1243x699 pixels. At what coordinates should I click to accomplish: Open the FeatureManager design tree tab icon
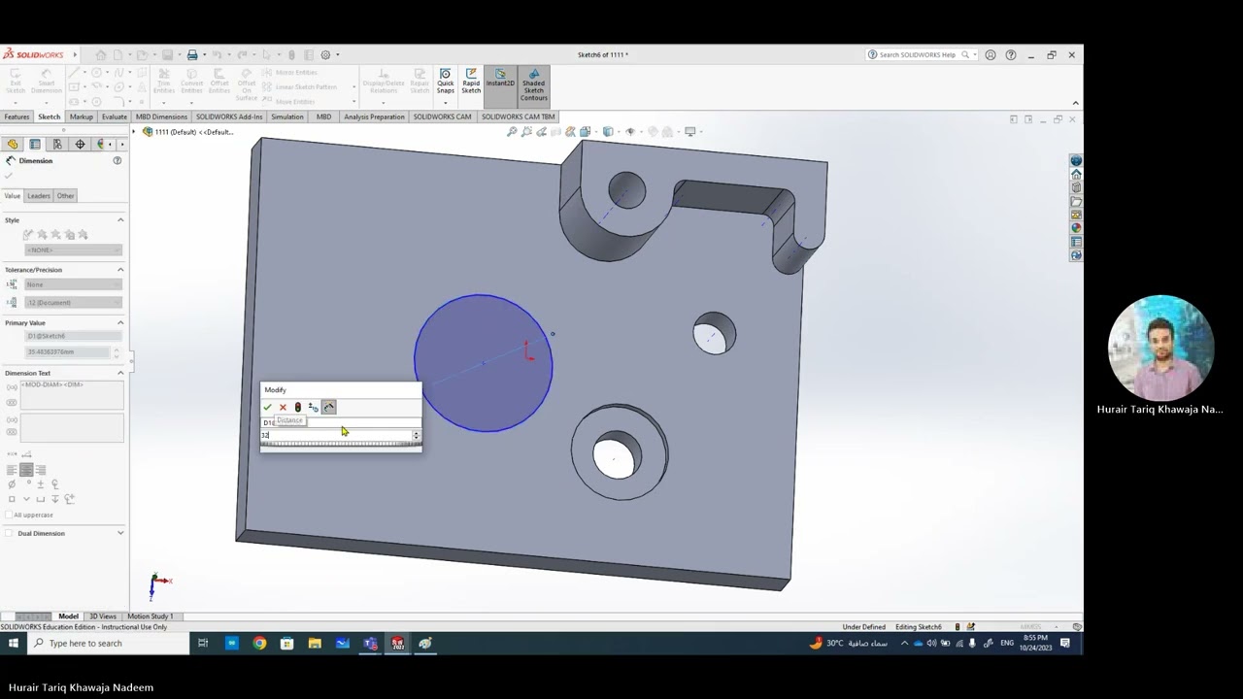click(x=13, y=144)
